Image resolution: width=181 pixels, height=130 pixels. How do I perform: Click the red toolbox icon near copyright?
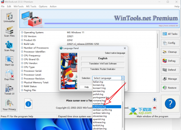click(x=155, y=108)
